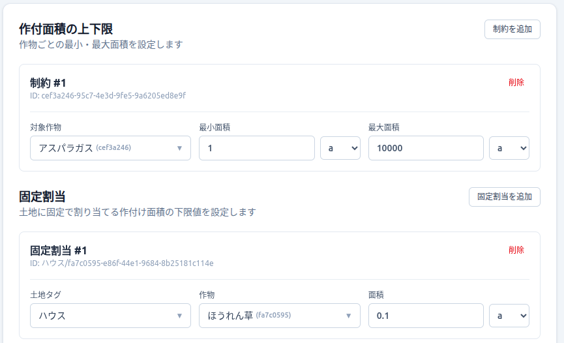
Task: Open the unit dropdown for 固定割当 面積
Action: [509, 316]
